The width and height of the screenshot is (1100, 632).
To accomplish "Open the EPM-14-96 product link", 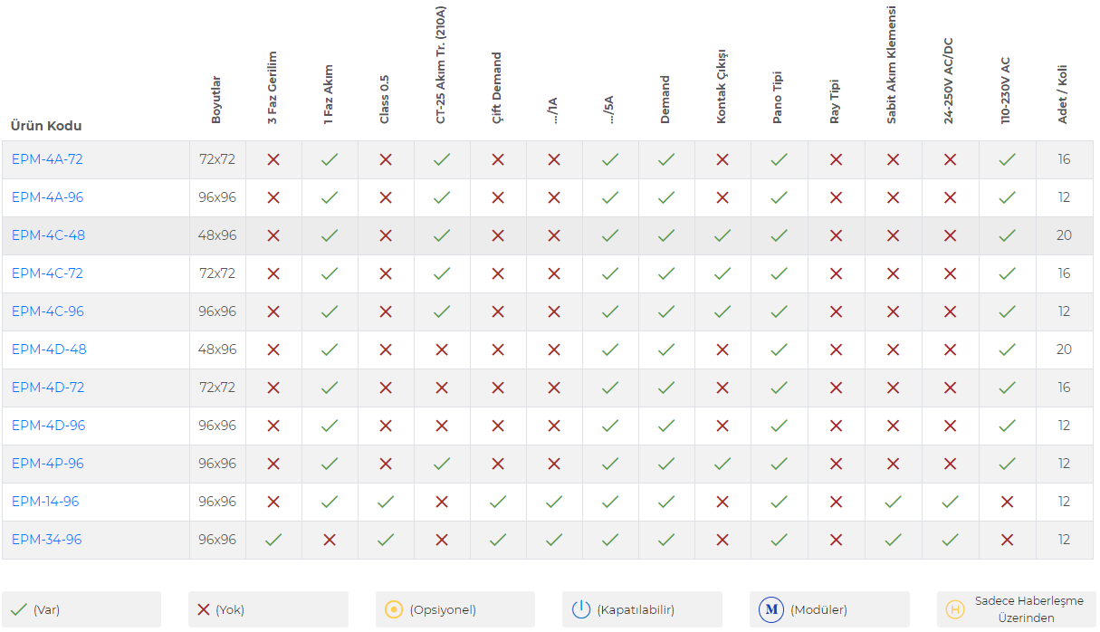I will (45, 502).
